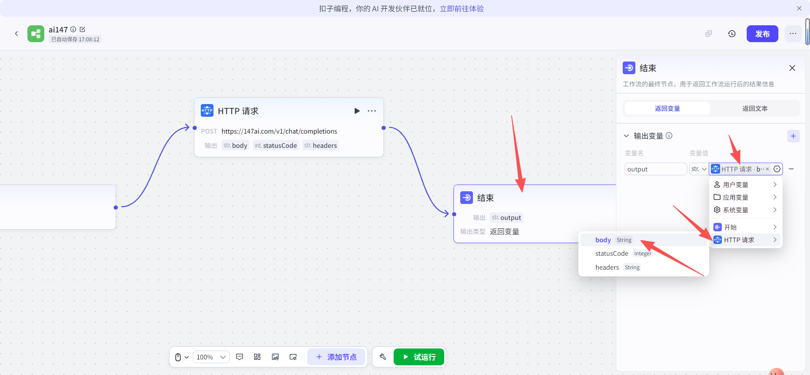Open version history clock icon
The width and height of the screenshot is (810, 375).
[732, 34]
